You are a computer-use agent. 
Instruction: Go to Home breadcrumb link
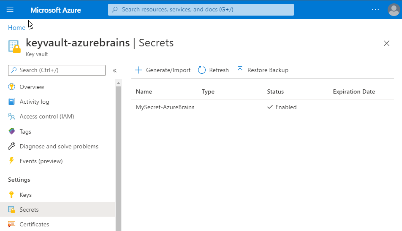point(16,28)
